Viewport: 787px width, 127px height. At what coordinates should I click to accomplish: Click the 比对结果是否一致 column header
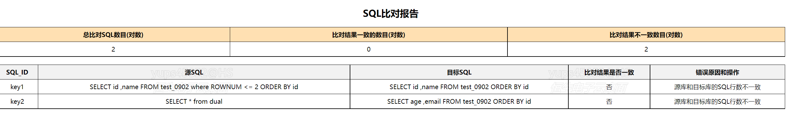point(609,72)
